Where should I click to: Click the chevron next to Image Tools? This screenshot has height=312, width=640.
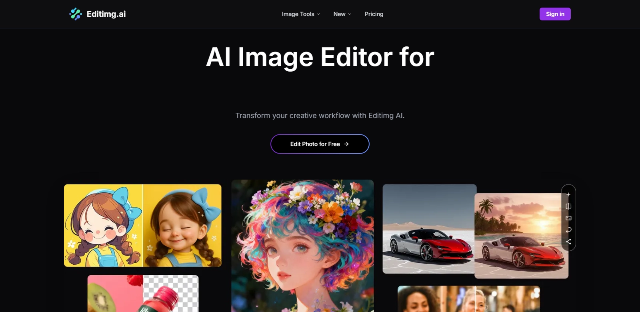coord(318,14)
